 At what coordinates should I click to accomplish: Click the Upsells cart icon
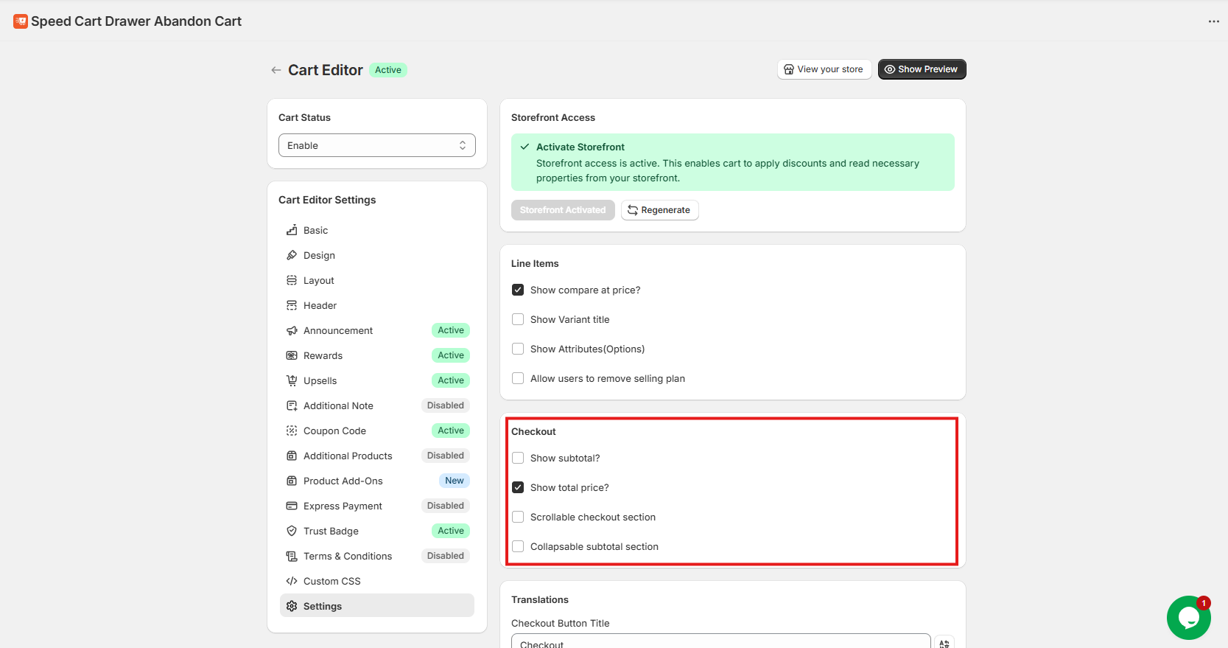coord(292,380)
